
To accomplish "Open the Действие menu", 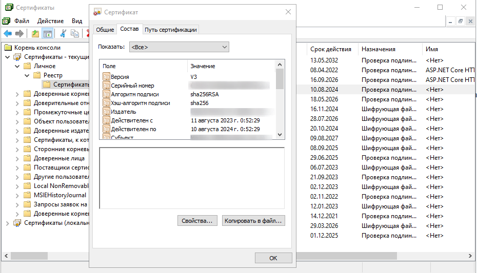I will 50,21.
